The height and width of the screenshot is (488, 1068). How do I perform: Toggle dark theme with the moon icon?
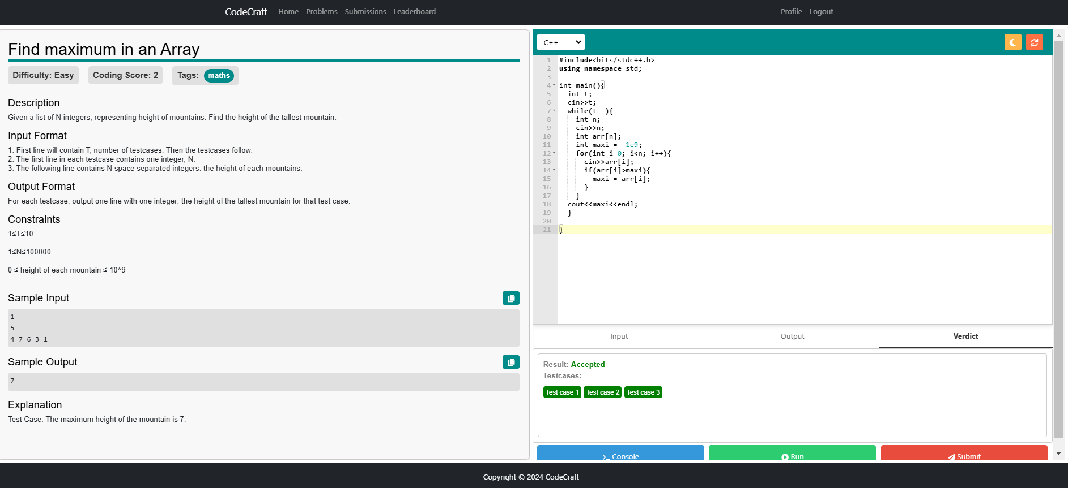[1012, 42]
